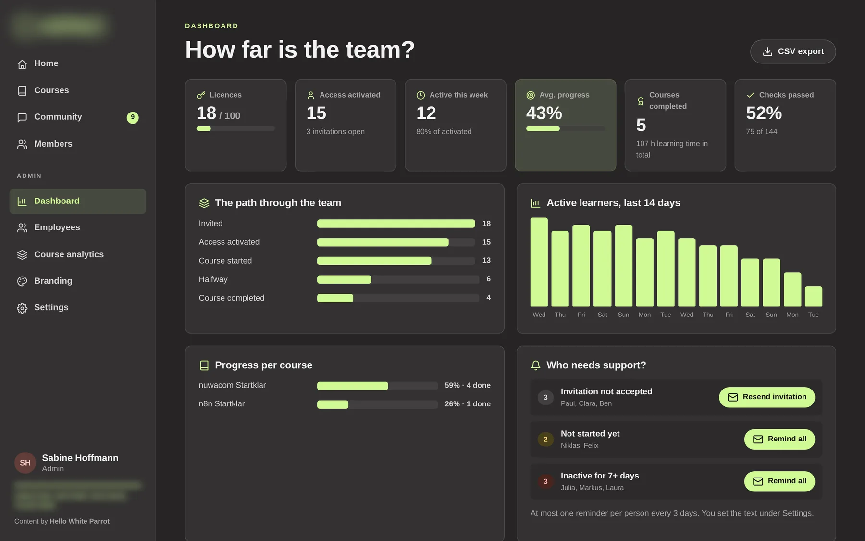Click the clock icon on Active this week
This screenshot has height=541, width=865.
[420, 95]
